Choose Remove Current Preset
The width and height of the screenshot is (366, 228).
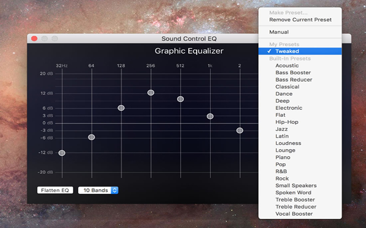(300, 20)
